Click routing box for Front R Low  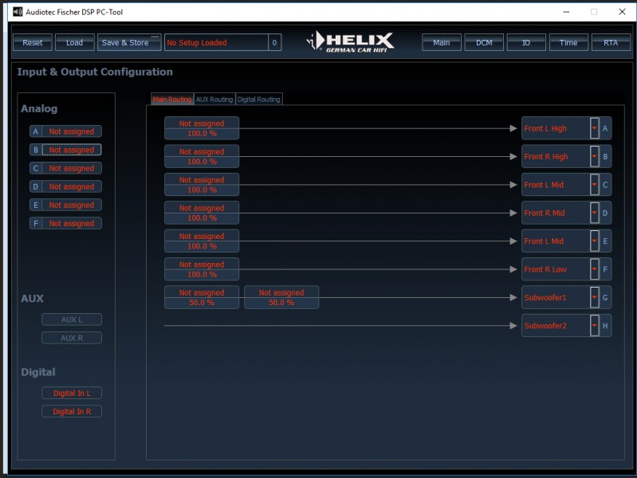[202, 269]
